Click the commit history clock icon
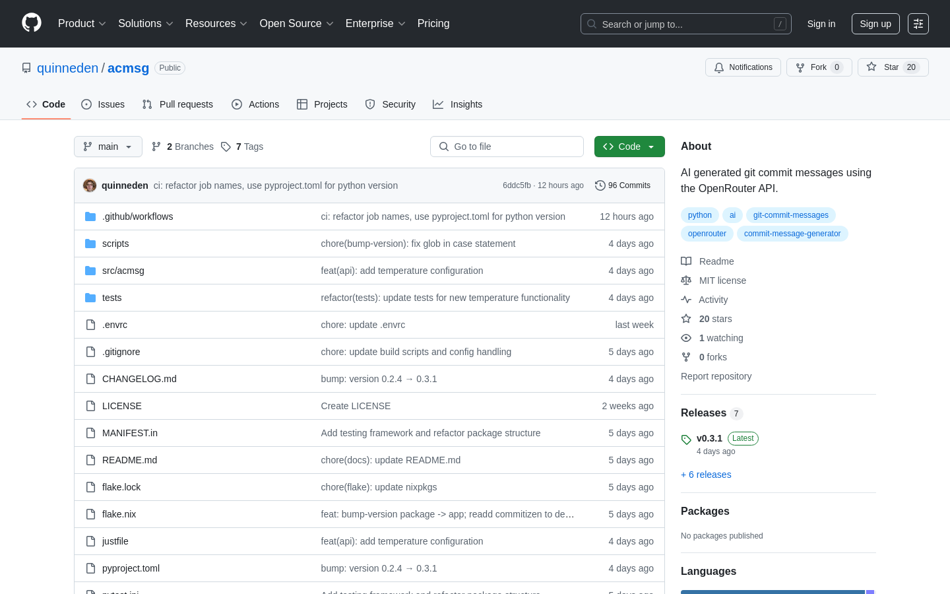 pos(600,185)
